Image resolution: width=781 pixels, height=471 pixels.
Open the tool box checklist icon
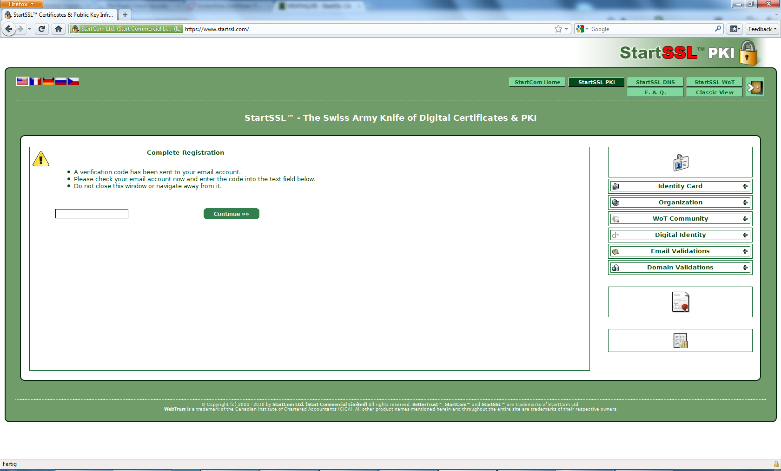[681, 340]
